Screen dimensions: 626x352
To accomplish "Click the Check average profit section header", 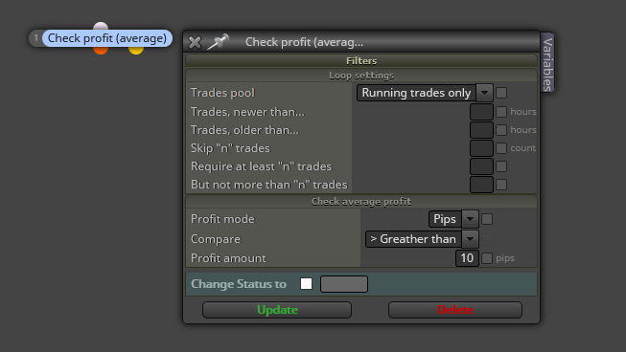I will pos(361,202).
